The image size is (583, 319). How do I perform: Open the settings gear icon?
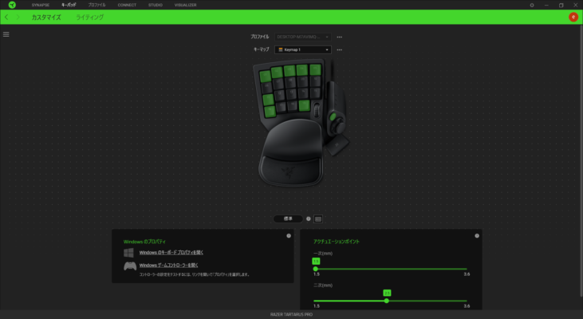click(x=532, y=6)
